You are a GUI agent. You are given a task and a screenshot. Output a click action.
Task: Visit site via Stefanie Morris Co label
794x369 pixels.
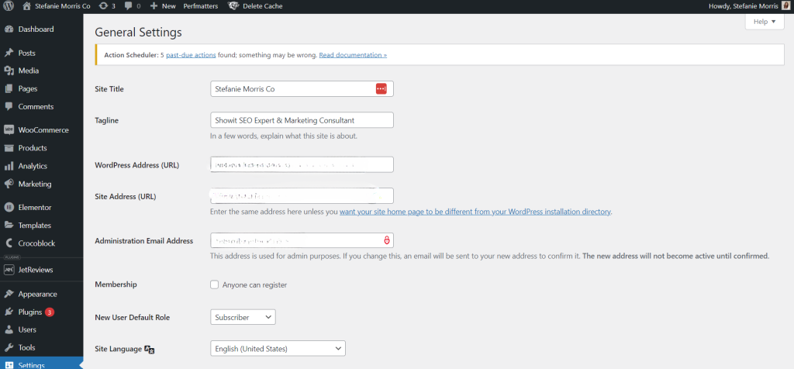[62, 6]
